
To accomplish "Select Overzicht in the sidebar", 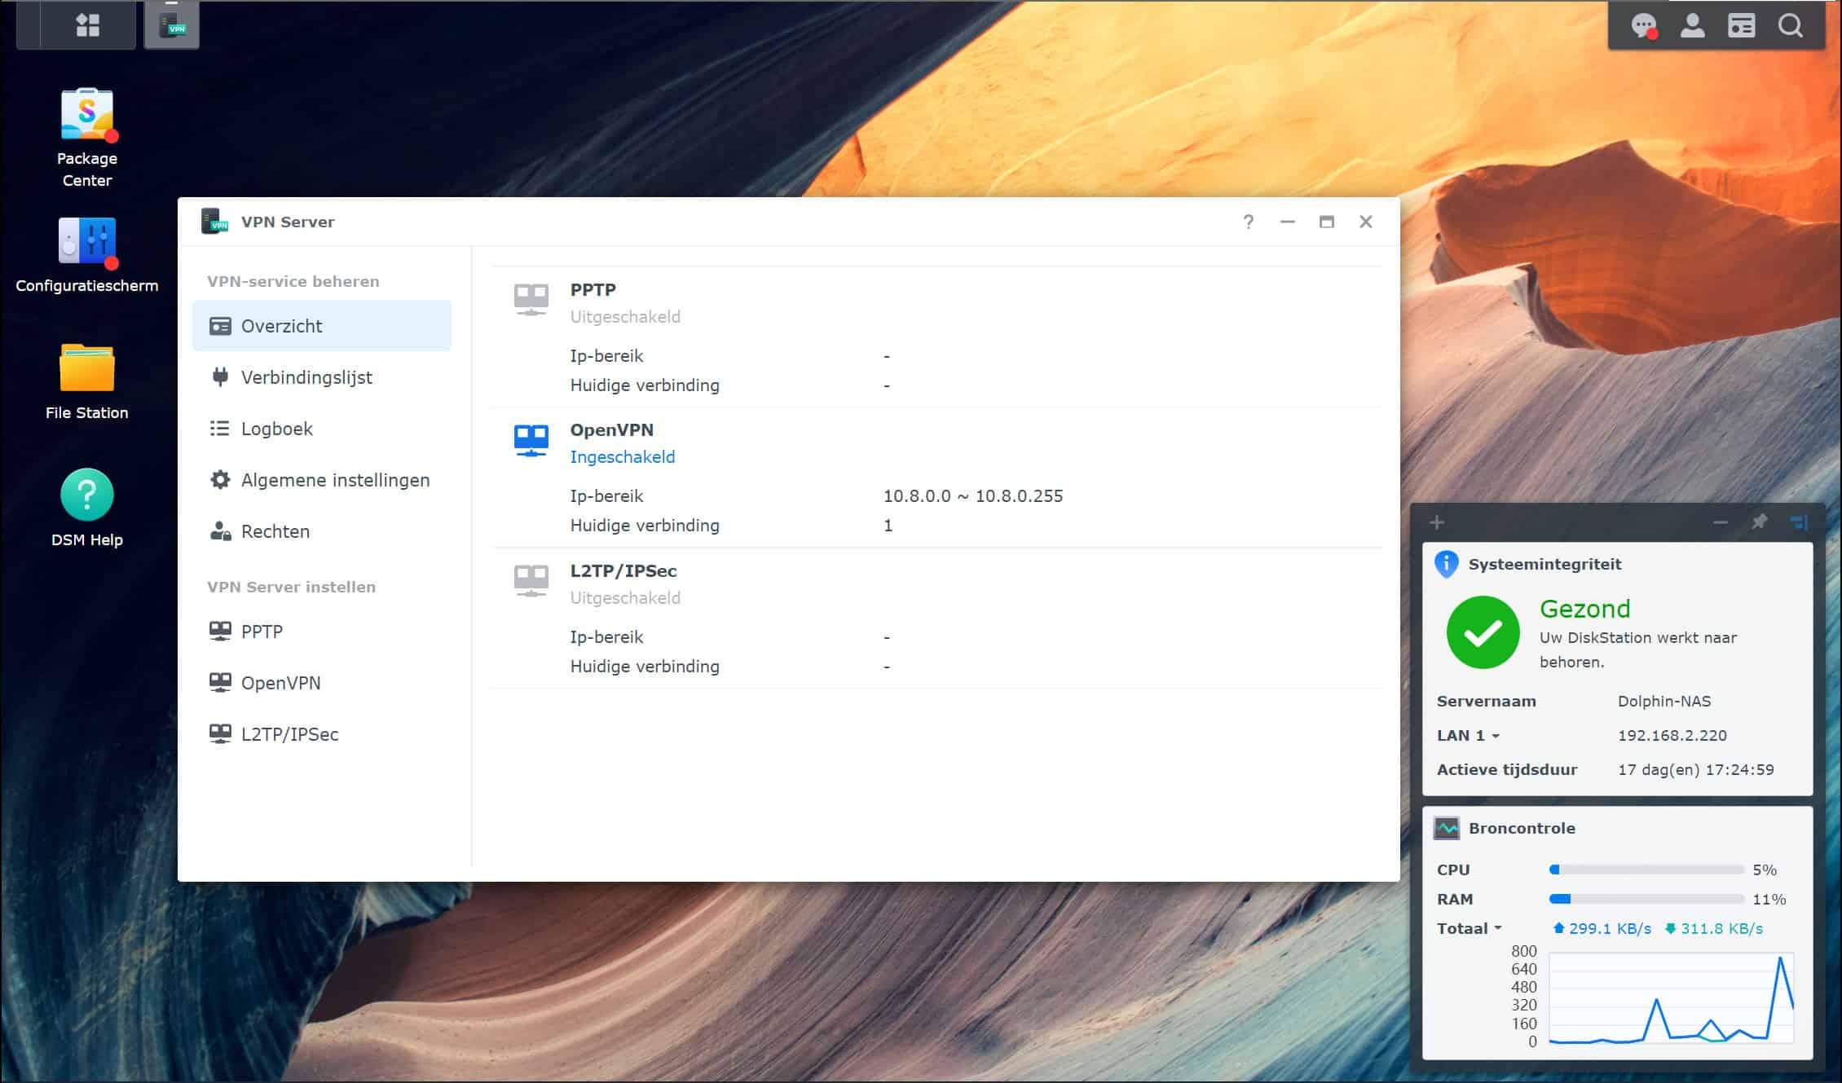I will point(322,326).
